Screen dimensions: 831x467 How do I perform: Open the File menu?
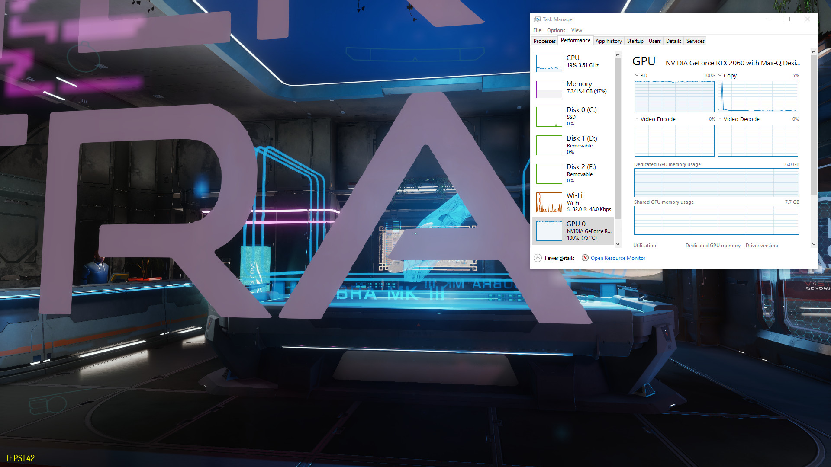tap(537, 30)
